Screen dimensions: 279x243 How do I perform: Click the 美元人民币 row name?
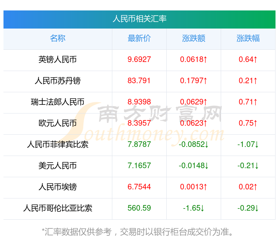[58, 166]
